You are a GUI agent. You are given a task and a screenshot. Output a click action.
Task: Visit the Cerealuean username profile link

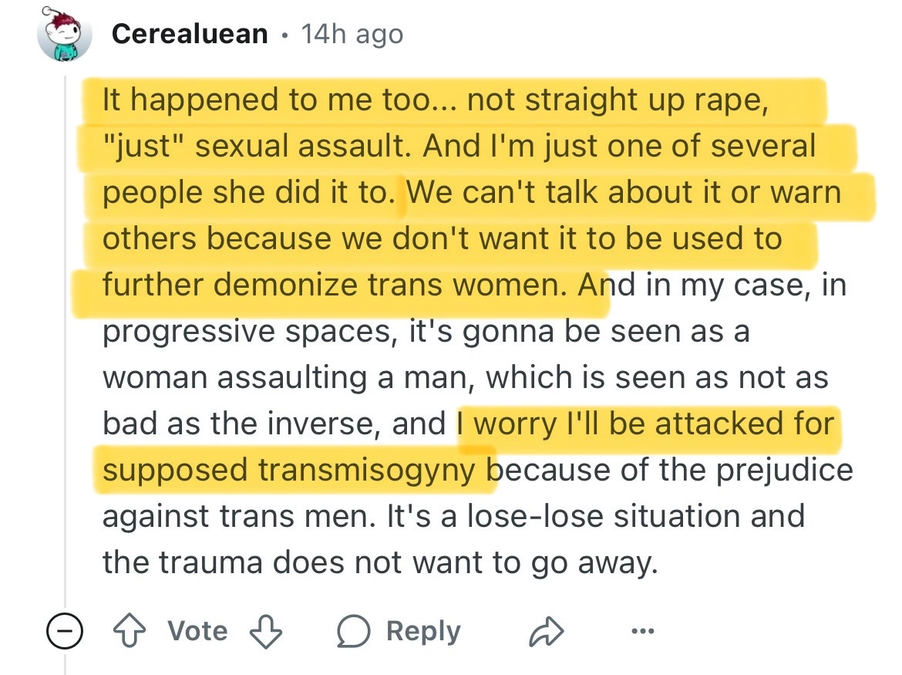point(190,33)
